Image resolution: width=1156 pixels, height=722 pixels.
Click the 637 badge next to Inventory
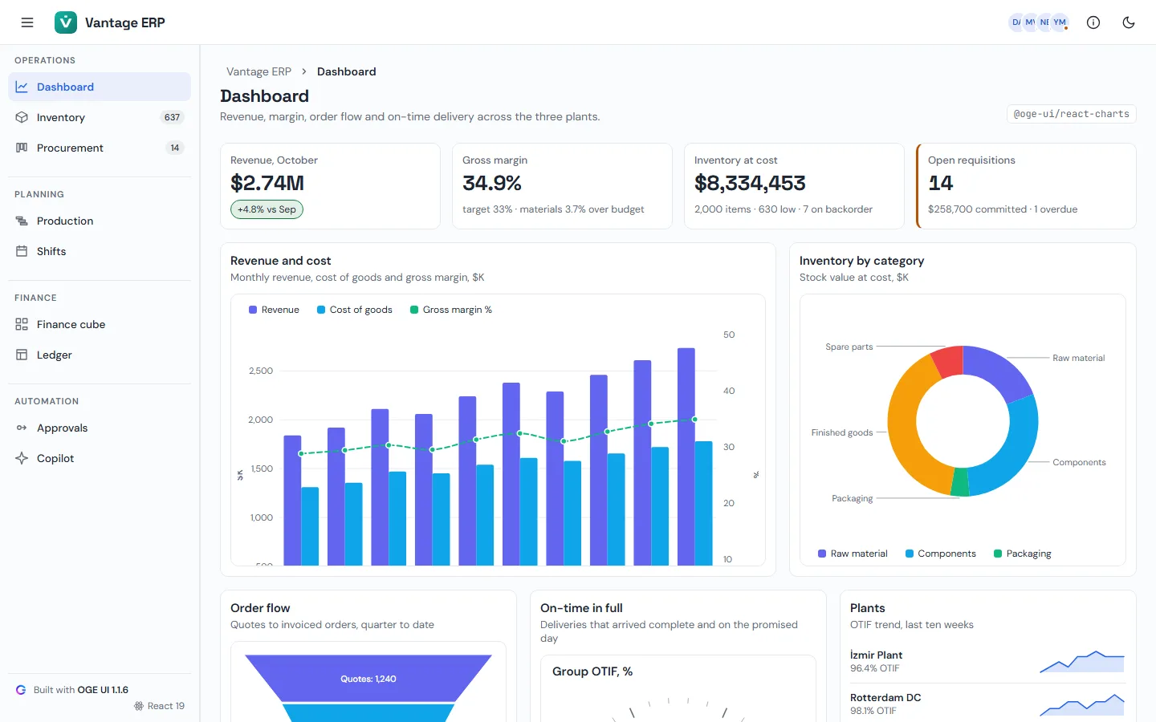[172, 117]
